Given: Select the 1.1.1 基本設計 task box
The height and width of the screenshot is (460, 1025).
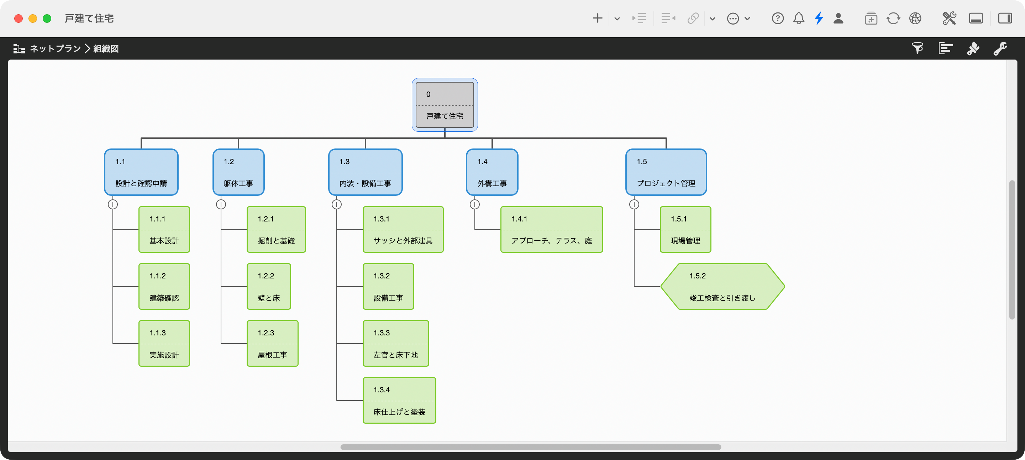Looking at the screenshot, I should (164, 229).
